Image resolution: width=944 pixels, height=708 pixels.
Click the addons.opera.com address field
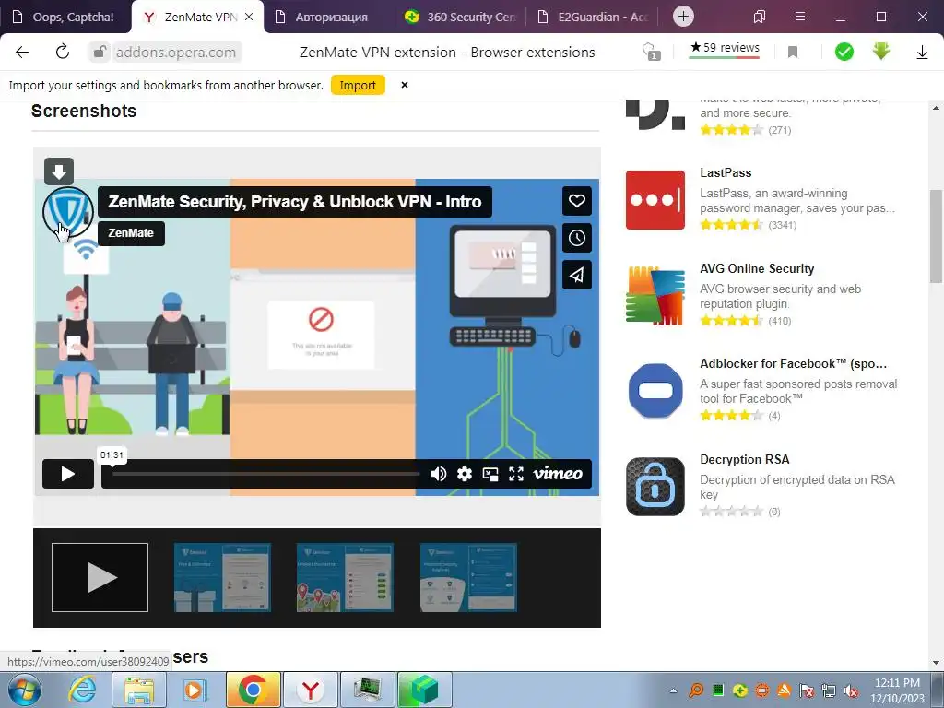click(176, 53)
